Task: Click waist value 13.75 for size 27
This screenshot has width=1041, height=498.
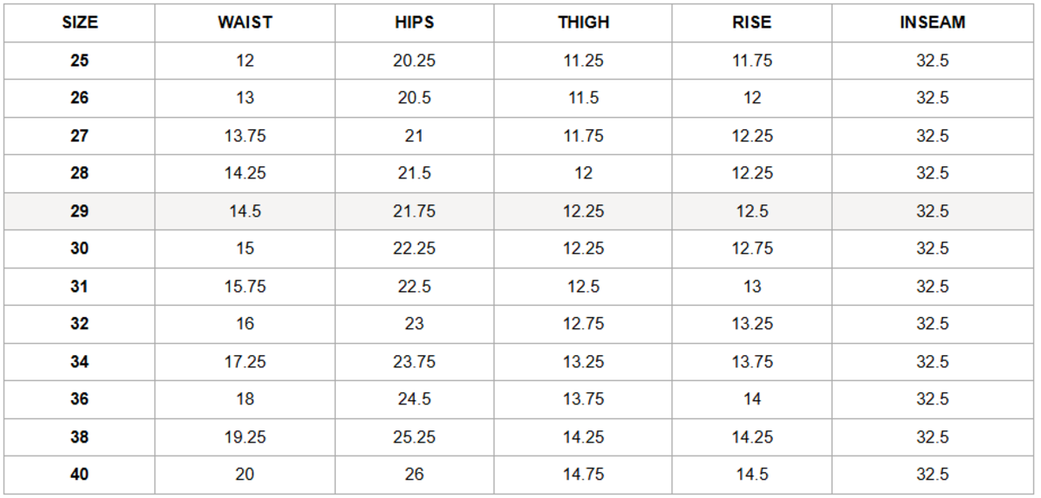Action: (245, 136)
